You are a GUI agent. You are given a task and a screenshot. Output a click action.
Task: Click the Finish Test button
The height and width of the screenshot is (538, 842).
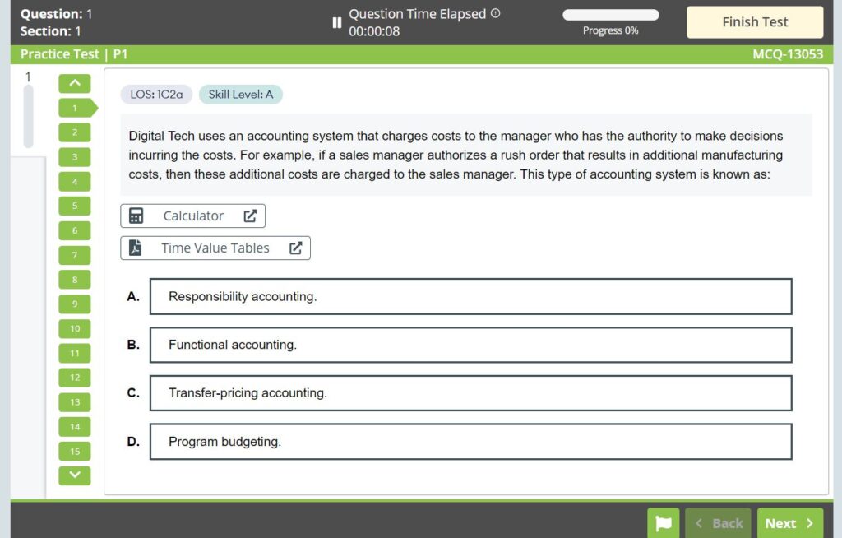click(754, 21)
